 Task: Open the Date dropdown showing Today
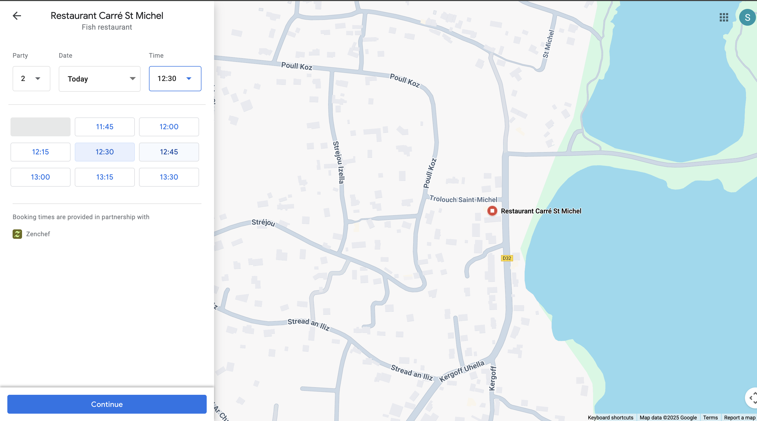tap(99, 79)
